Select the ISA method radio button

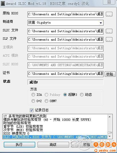click(x=33, y=95)
